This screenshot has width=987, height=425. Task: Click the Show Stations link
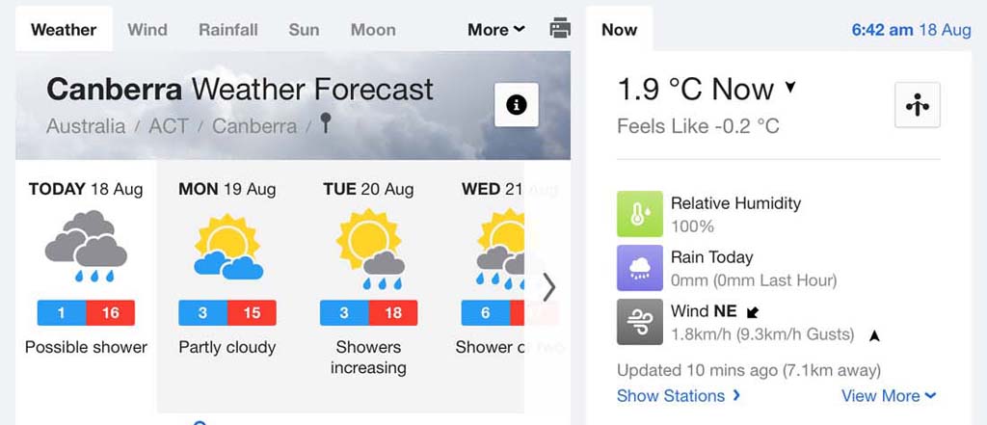coord(679,395)
